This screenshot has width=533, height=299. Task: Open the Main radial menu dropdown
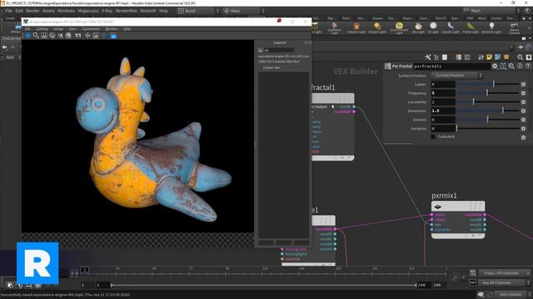coord(244,11)
